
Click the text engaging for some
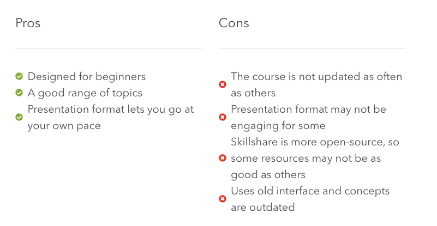click(278, 126)
